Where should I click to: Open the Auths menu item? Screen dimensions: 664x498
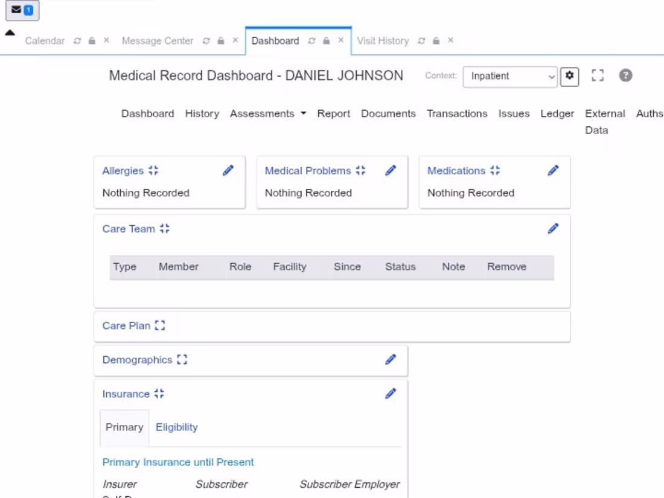click(x=650, y=113)
